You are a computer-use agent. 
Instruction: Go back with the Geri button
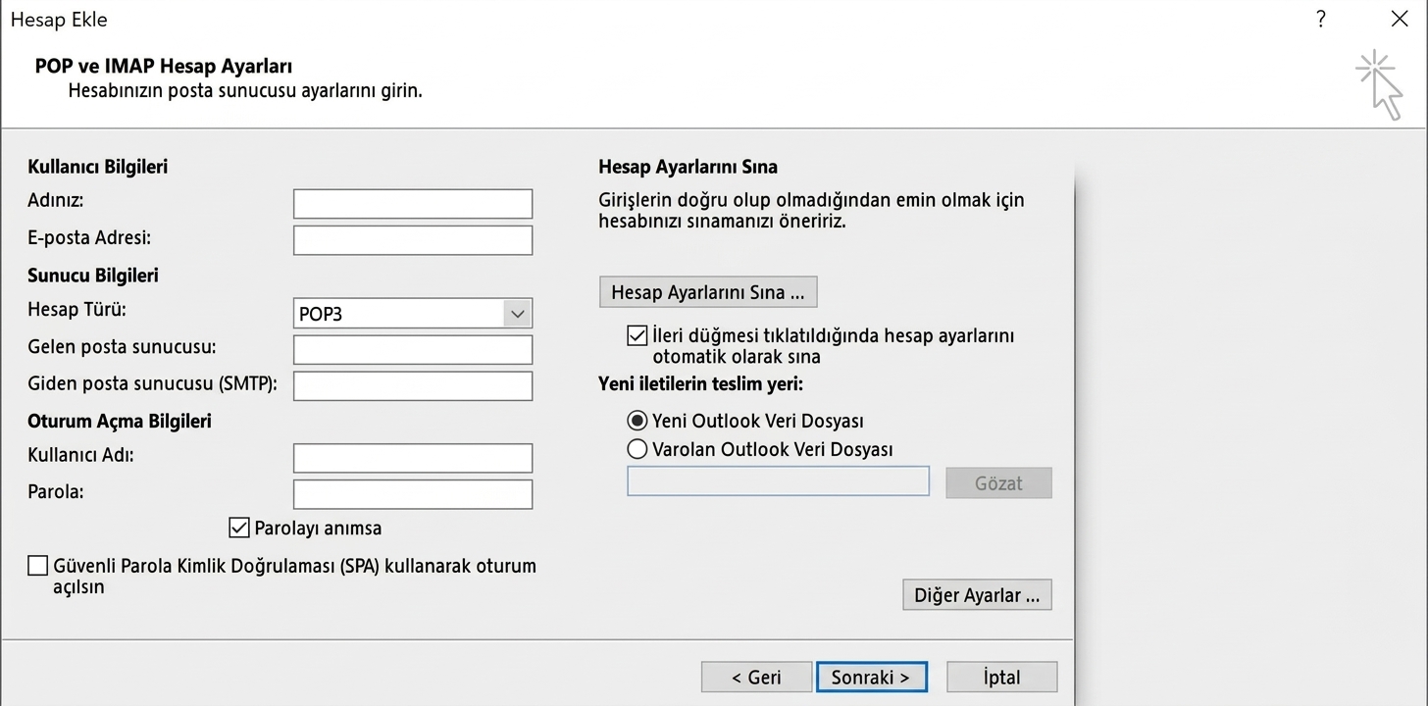click(756, 677)
